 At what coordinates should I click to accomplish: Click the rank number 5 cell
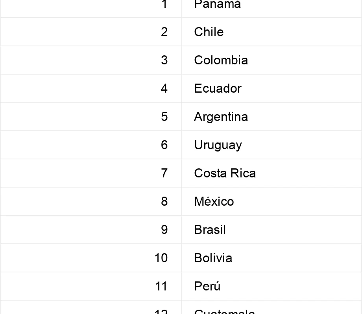(91, 117)
